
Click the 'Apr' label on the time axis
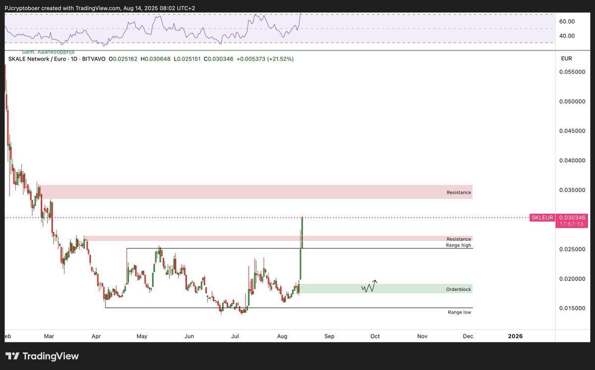(x=96, y=336)
